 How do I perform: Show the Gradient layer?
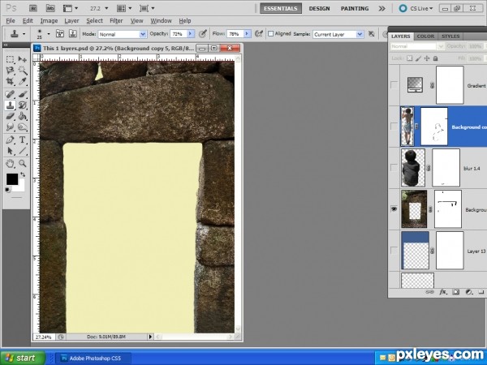point(394,85)
